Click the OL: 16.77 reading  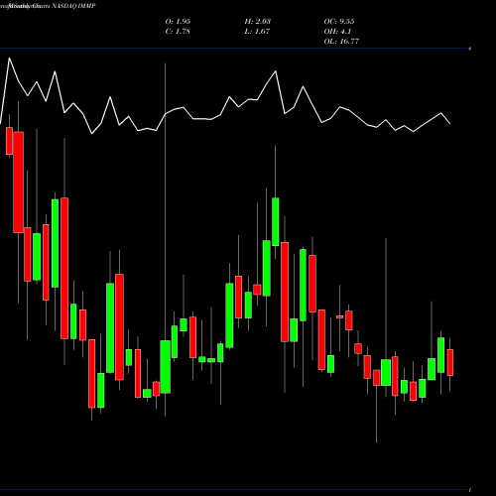click(341, 42)
